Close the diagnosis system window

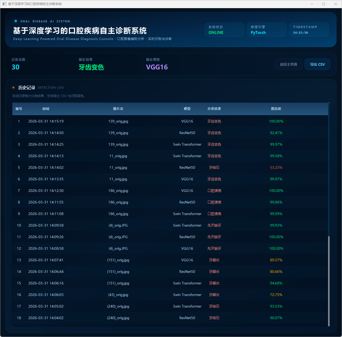pos(335,4)
